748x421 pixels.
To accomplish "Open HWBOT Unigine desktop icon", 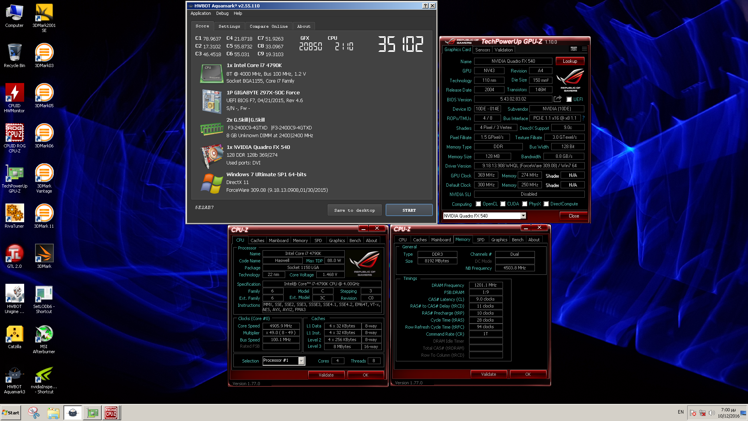I will 14,299.
